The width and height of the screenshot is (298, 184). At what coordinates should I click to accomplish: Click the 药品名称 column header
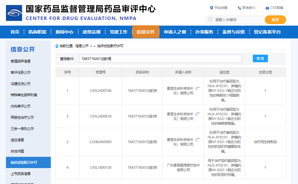coord(142,72)
